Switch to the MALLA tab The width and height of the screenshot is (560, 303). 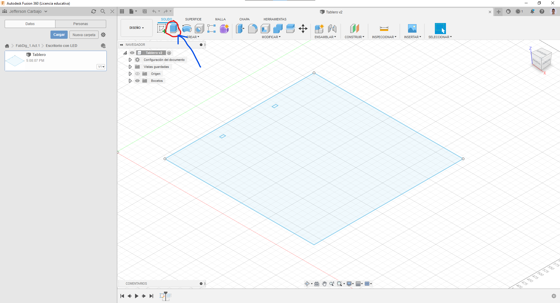point(220,19)
